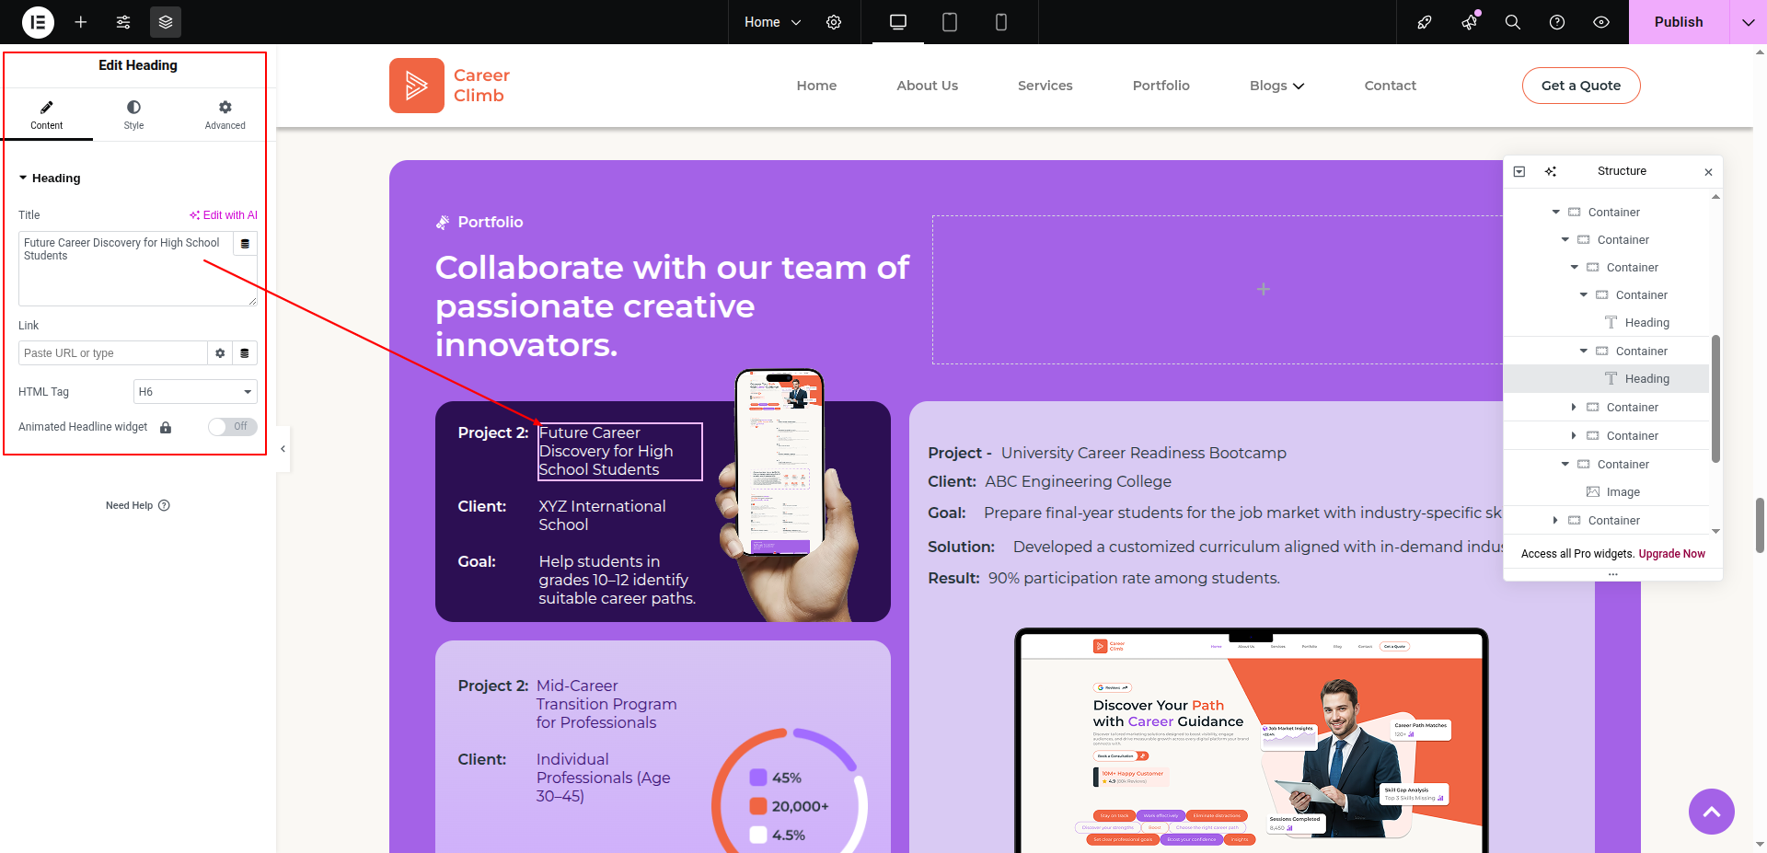Viewport: 1767px width, 853px height.
Task: Open the About Us menu item
Action: (928, 86)
